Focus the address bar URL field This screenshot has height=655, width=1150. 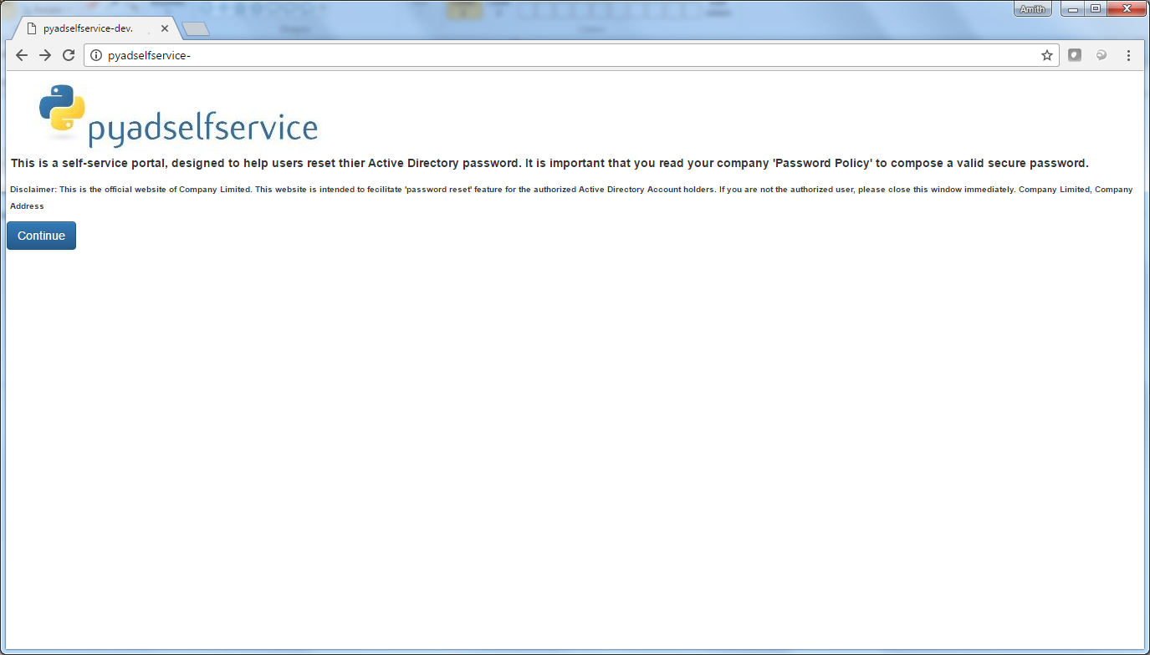click(569, 55)
